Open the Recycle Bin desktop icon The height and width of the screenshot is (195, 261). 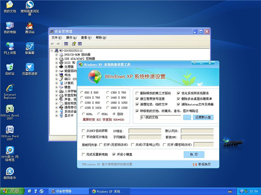[x=10, y=69]
